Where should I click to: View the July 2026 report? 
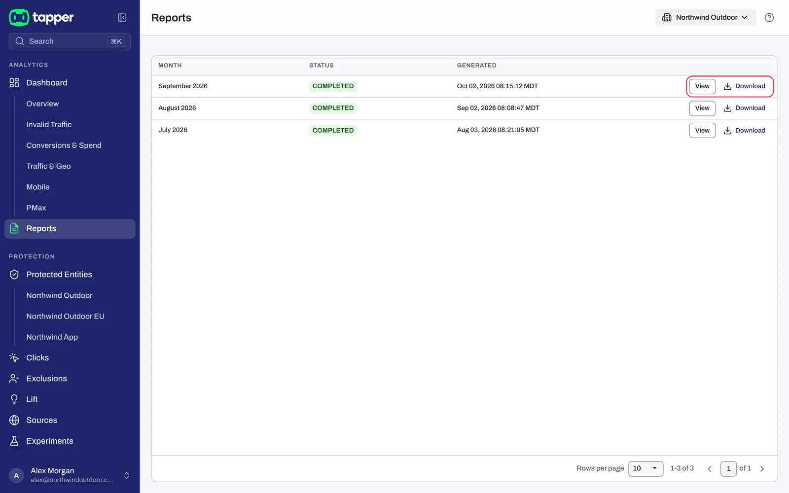click(702, 131)
